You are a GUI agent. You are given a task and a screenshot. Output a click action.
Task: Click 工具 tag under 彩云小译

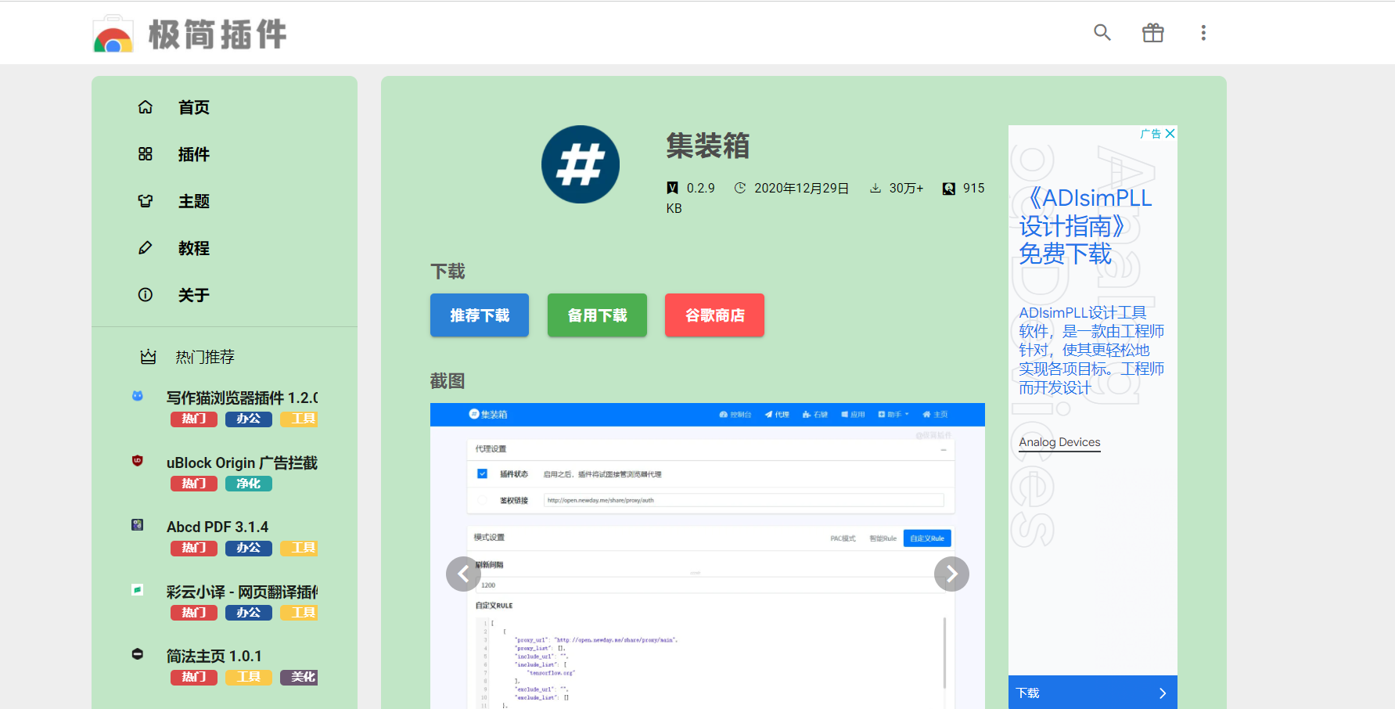pos(299,613)
